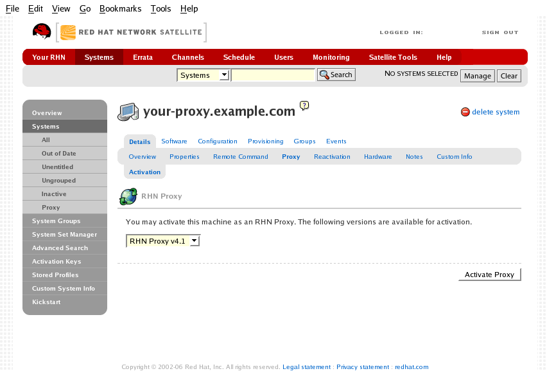The height and width of the screenshot is (371, 547).
Task: Select Systems in the red navigation bar
Action: (x=99, y=57)
